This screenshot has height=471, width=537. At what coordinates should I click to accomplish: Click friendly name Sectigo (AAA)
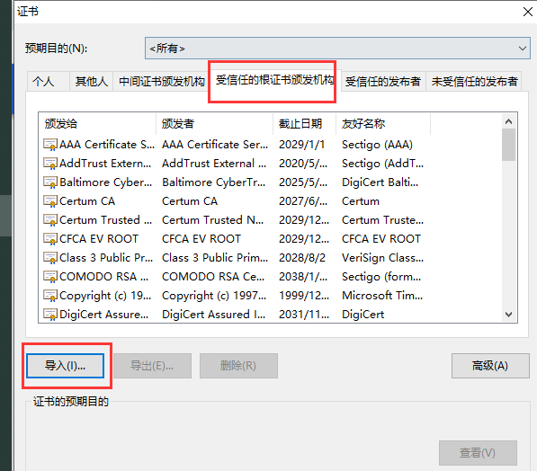tap(377, 145)
